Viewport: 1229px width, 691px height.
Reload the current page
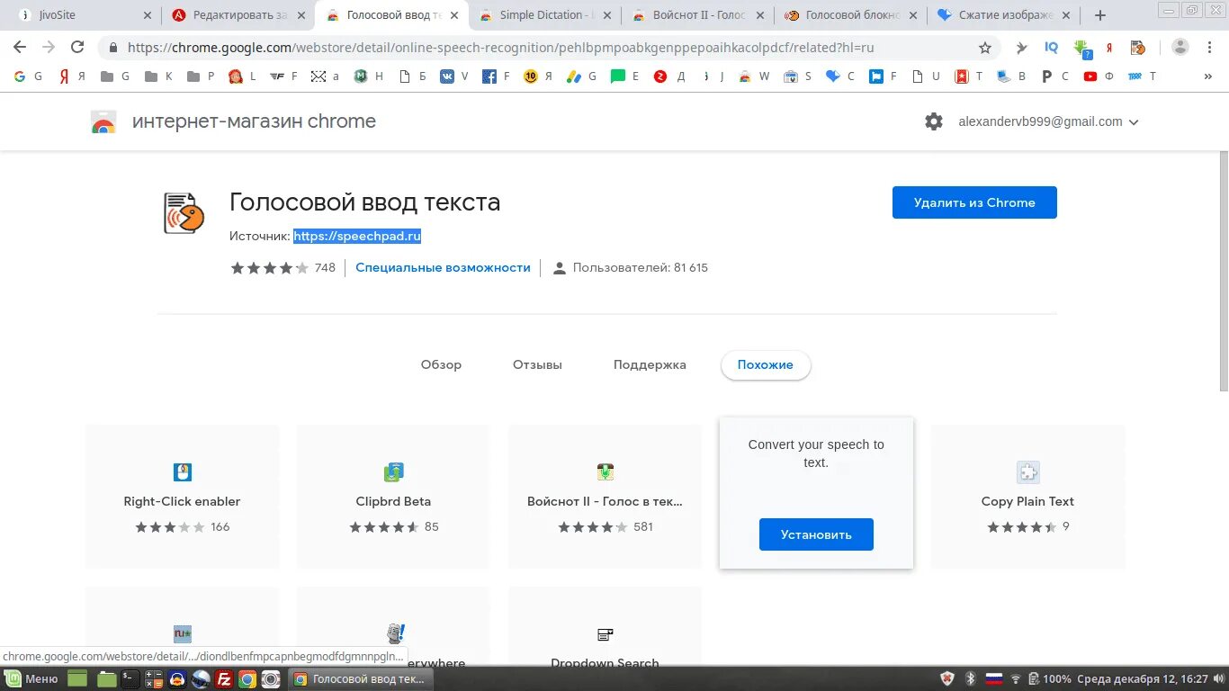[77, 48]
